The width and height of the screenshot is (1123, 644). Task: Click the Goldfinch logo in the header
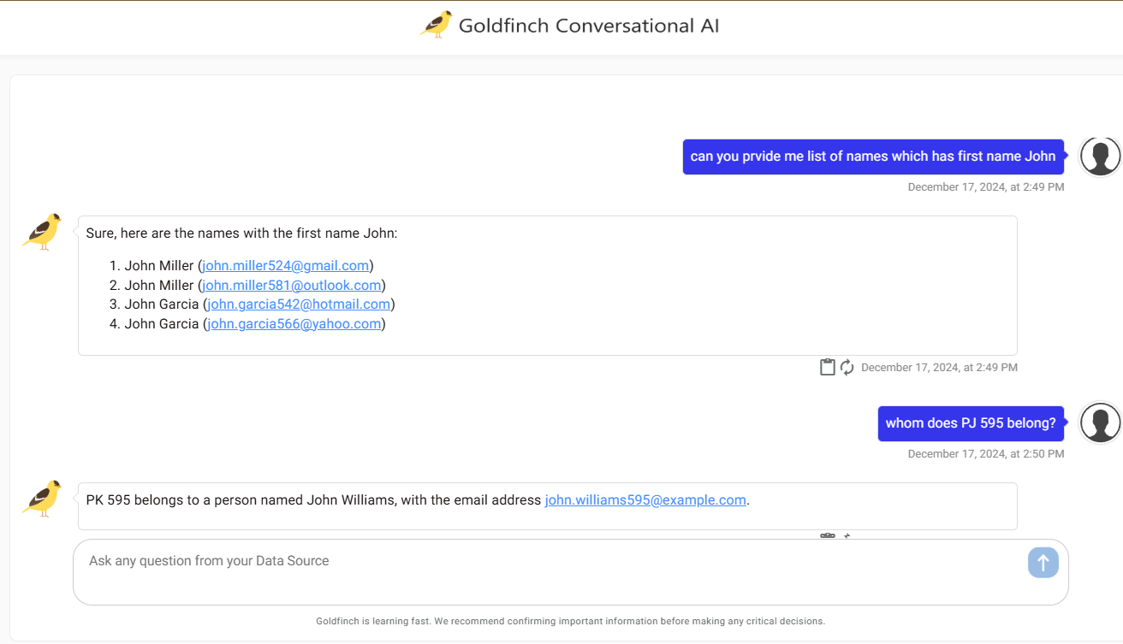[437, 25]
